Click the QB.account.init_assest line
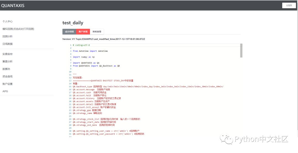This screenshot has height=153, width=298. click(94, 107)
